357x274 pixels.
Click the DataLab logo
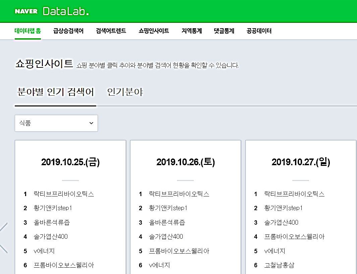[x=66, y=11]
